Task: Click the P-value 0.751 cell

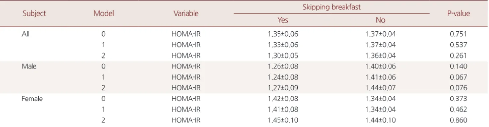Action: click(460, 33)
